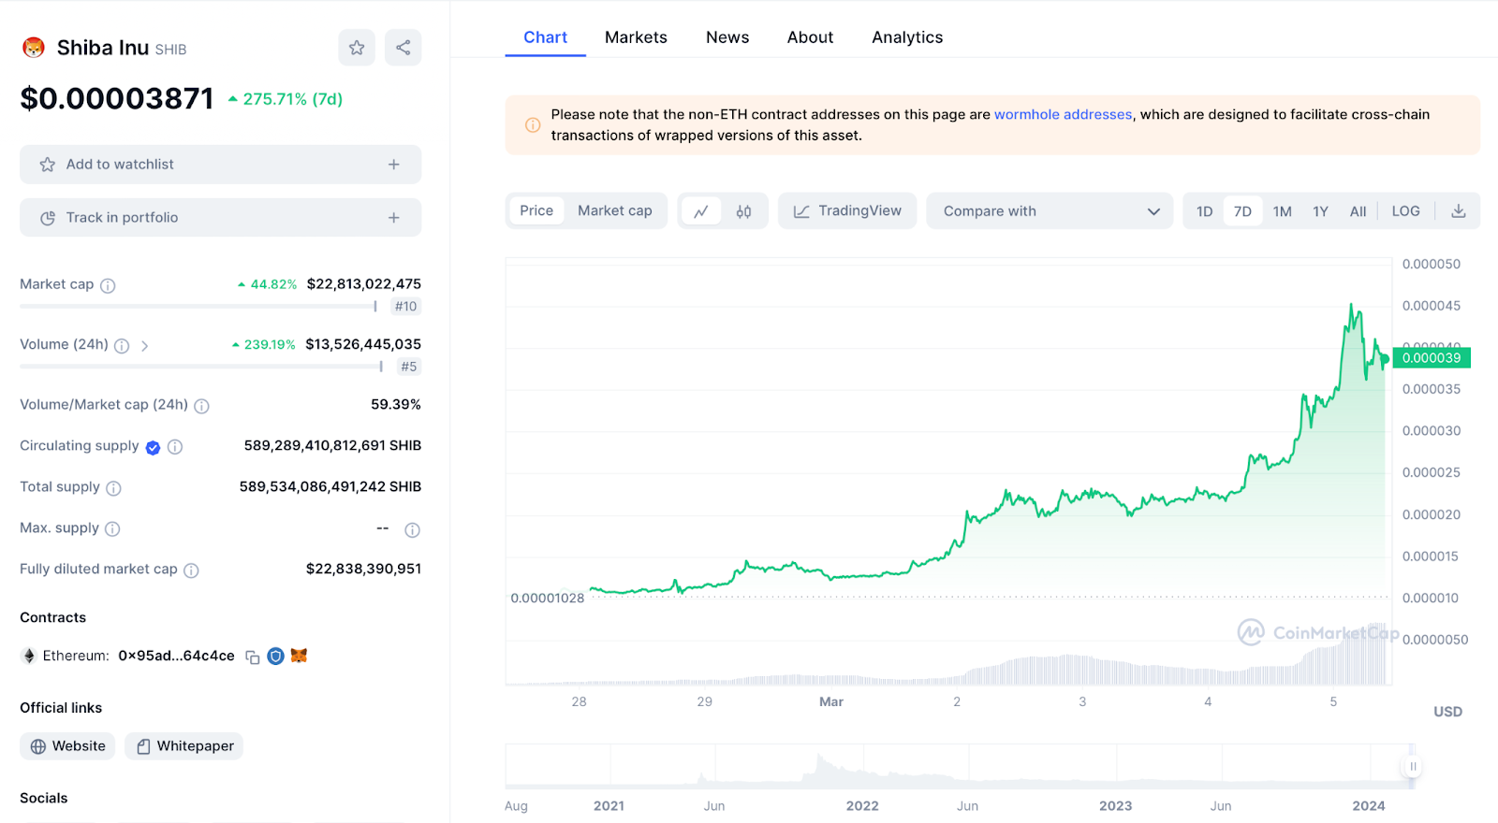Open the News tab

pos(727,37)
